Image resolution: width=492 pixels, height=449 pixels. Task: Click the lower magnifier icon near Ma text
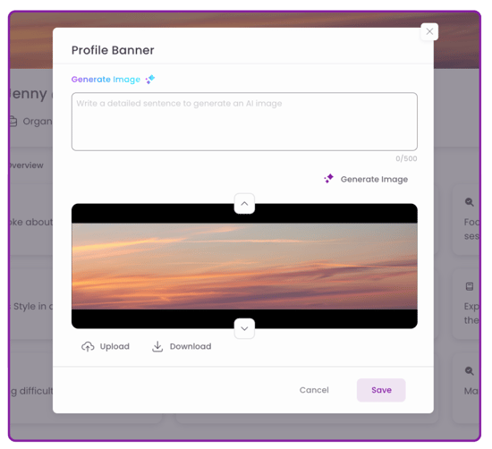(x=469, y=371)
